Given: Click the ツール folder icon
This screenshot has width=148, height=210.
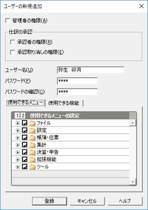Looking at the screenshot, I should [x=33, y=167].
